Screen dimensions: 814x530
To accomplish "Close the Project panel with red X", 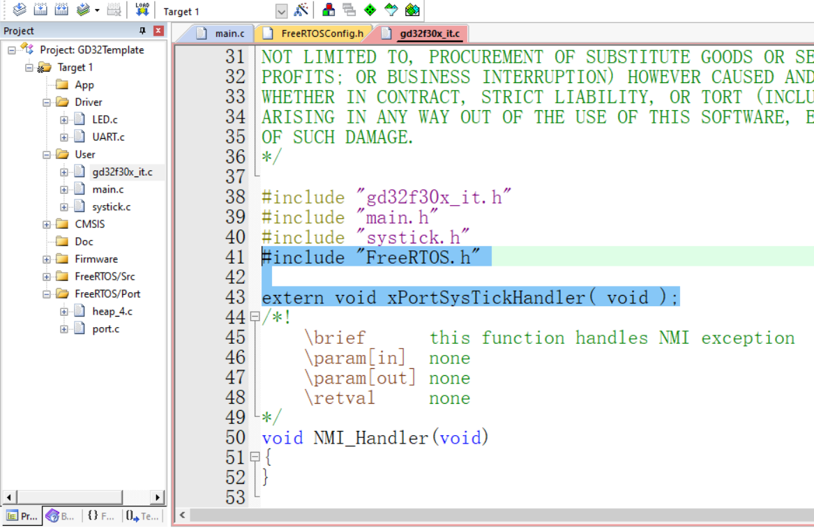I will pyautogui.click(x=159, y=31).
